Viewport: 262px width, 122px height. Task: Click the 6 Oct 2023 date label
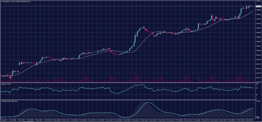pyautogui.click(x=4, y=120)
